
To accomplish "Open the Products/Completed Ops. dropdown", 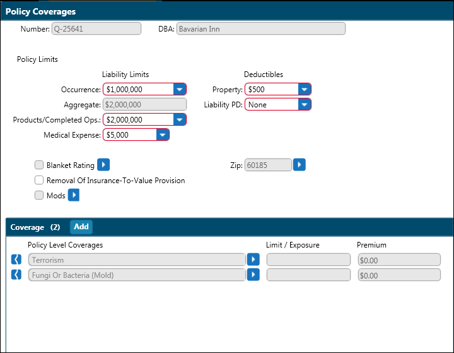I will tap(179, 120).
